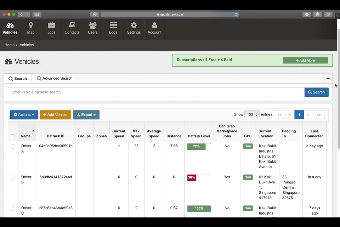Open the Jobs menu in navbar
Viewport: 340px width, 227px height.
[51, 28]
